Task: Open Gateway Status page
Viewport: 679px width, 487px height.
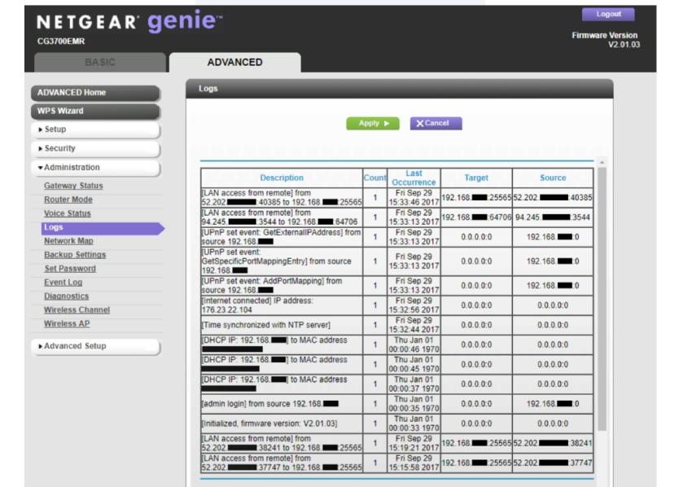Action: [73, 186]
